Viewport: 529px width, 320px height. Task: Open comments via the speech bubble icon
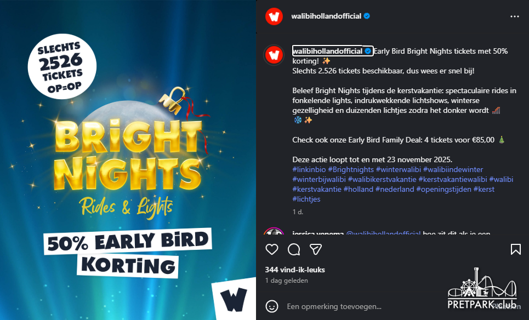click(x=294, y=249)
